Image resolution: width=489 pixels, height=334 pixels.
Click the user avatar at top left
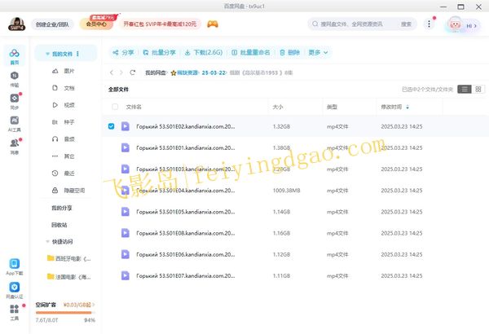coord(16,24)
